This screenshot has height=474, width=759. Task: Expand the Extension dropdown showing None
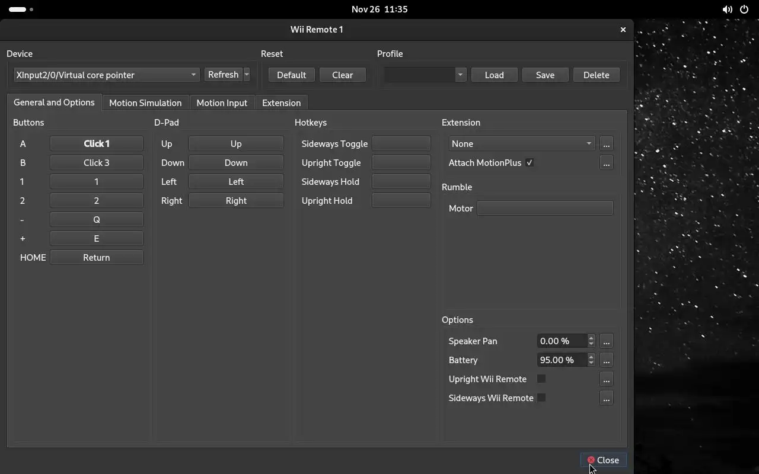point(522,143)
